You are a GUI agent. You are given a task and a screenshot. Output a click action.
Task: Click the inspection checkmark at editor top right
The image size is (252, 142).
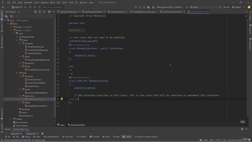(246, 16)
